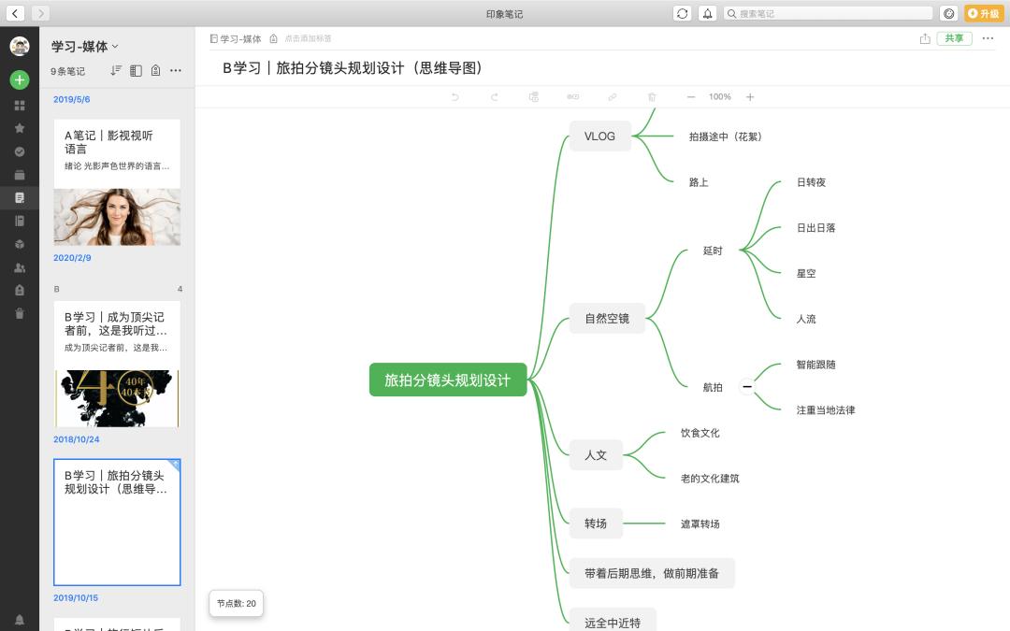Select the 注重当地法律 node

pos(825,409)
